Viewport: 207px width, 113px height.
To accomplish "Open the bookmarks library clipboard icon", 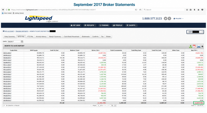I will pos(191,10).
